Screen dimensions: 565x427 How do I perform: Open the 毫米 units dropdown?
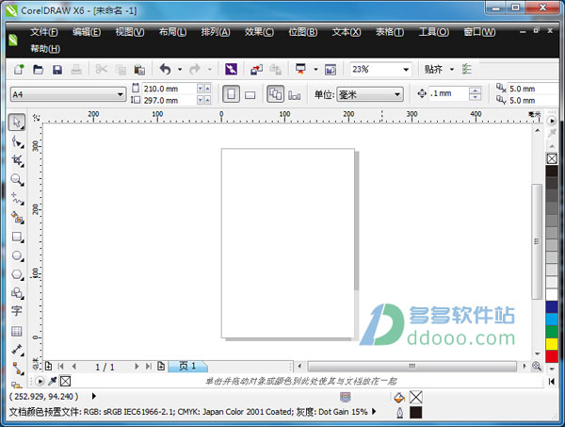397,94
